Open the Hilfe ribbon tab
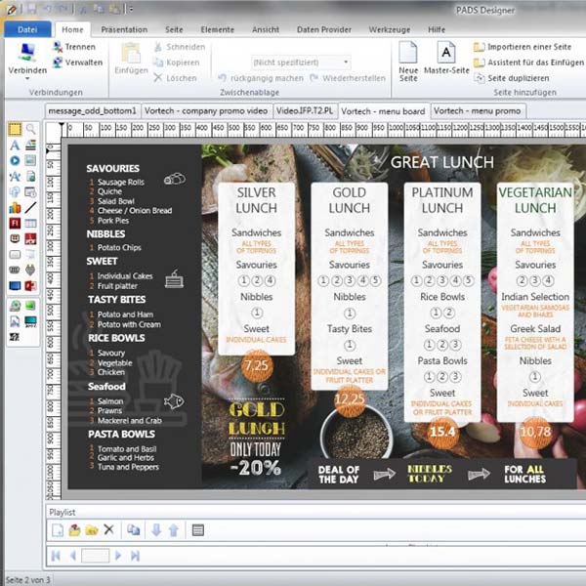This screenshot has height=586, width=586. coord(437,29)
